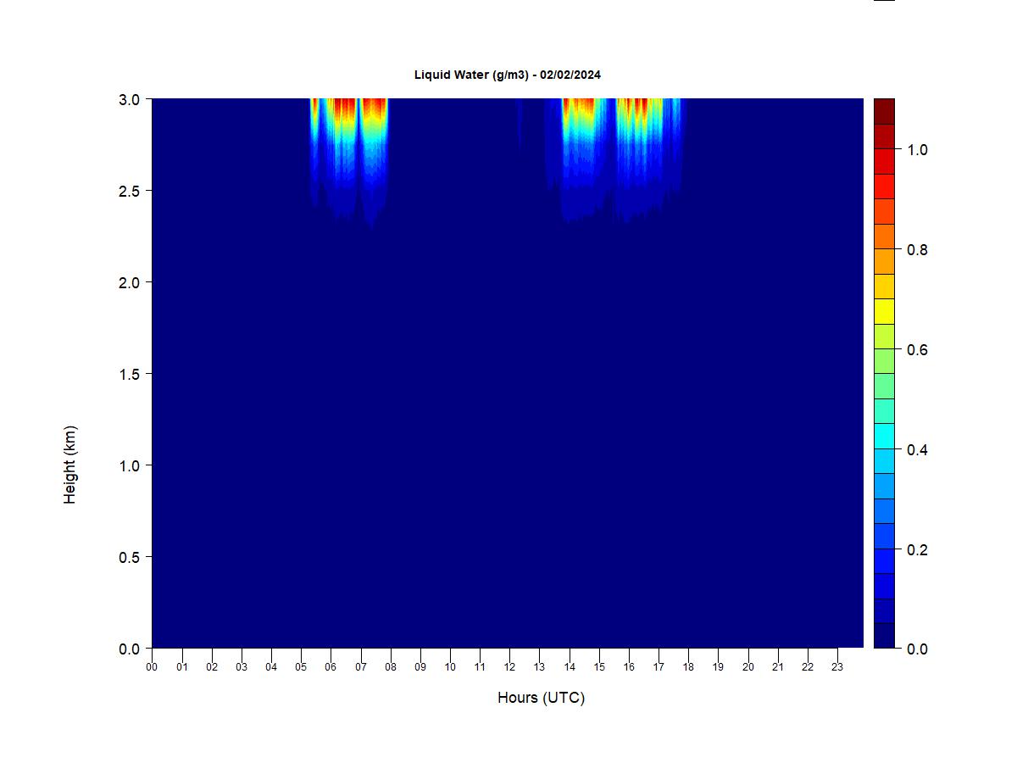Select hour tick label 00 on time axis
1017x763 pixels.
pos(152,667)
